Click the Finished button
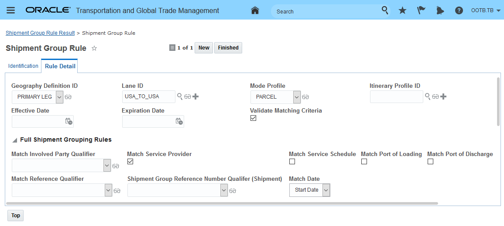Viewport: 504px width, 226px height. pyautogui.click(x=228, y=48)
